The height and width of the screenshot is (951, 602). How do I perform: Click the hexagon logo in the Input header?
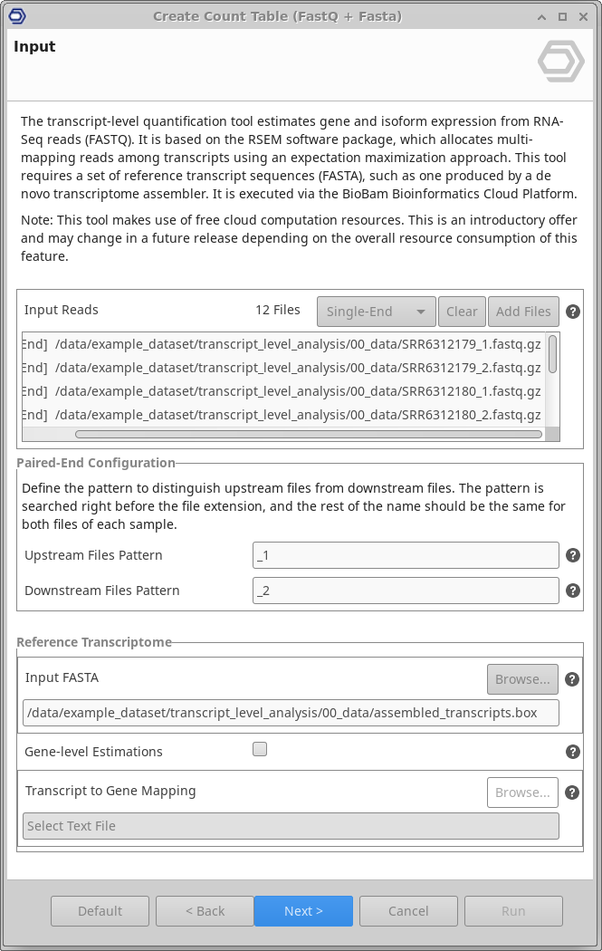[x=560, y=62]
